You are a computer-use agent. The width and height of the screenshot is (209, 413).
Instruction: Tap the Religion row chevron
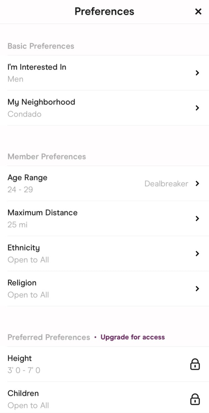(197, 288)
